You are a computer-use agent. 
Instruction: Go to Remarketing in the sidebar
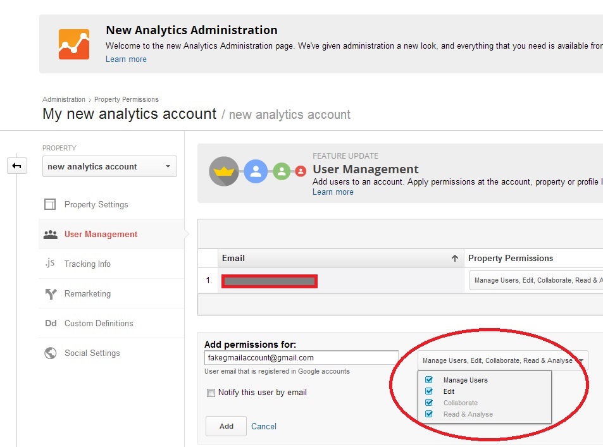pos(87,294)
